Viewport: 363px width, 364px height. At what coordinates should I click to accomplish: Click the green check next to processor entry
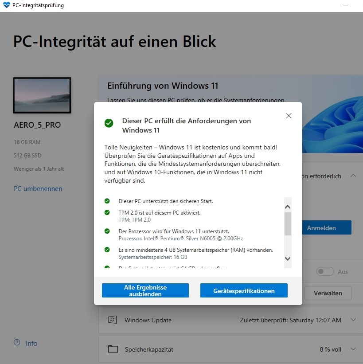107,231
